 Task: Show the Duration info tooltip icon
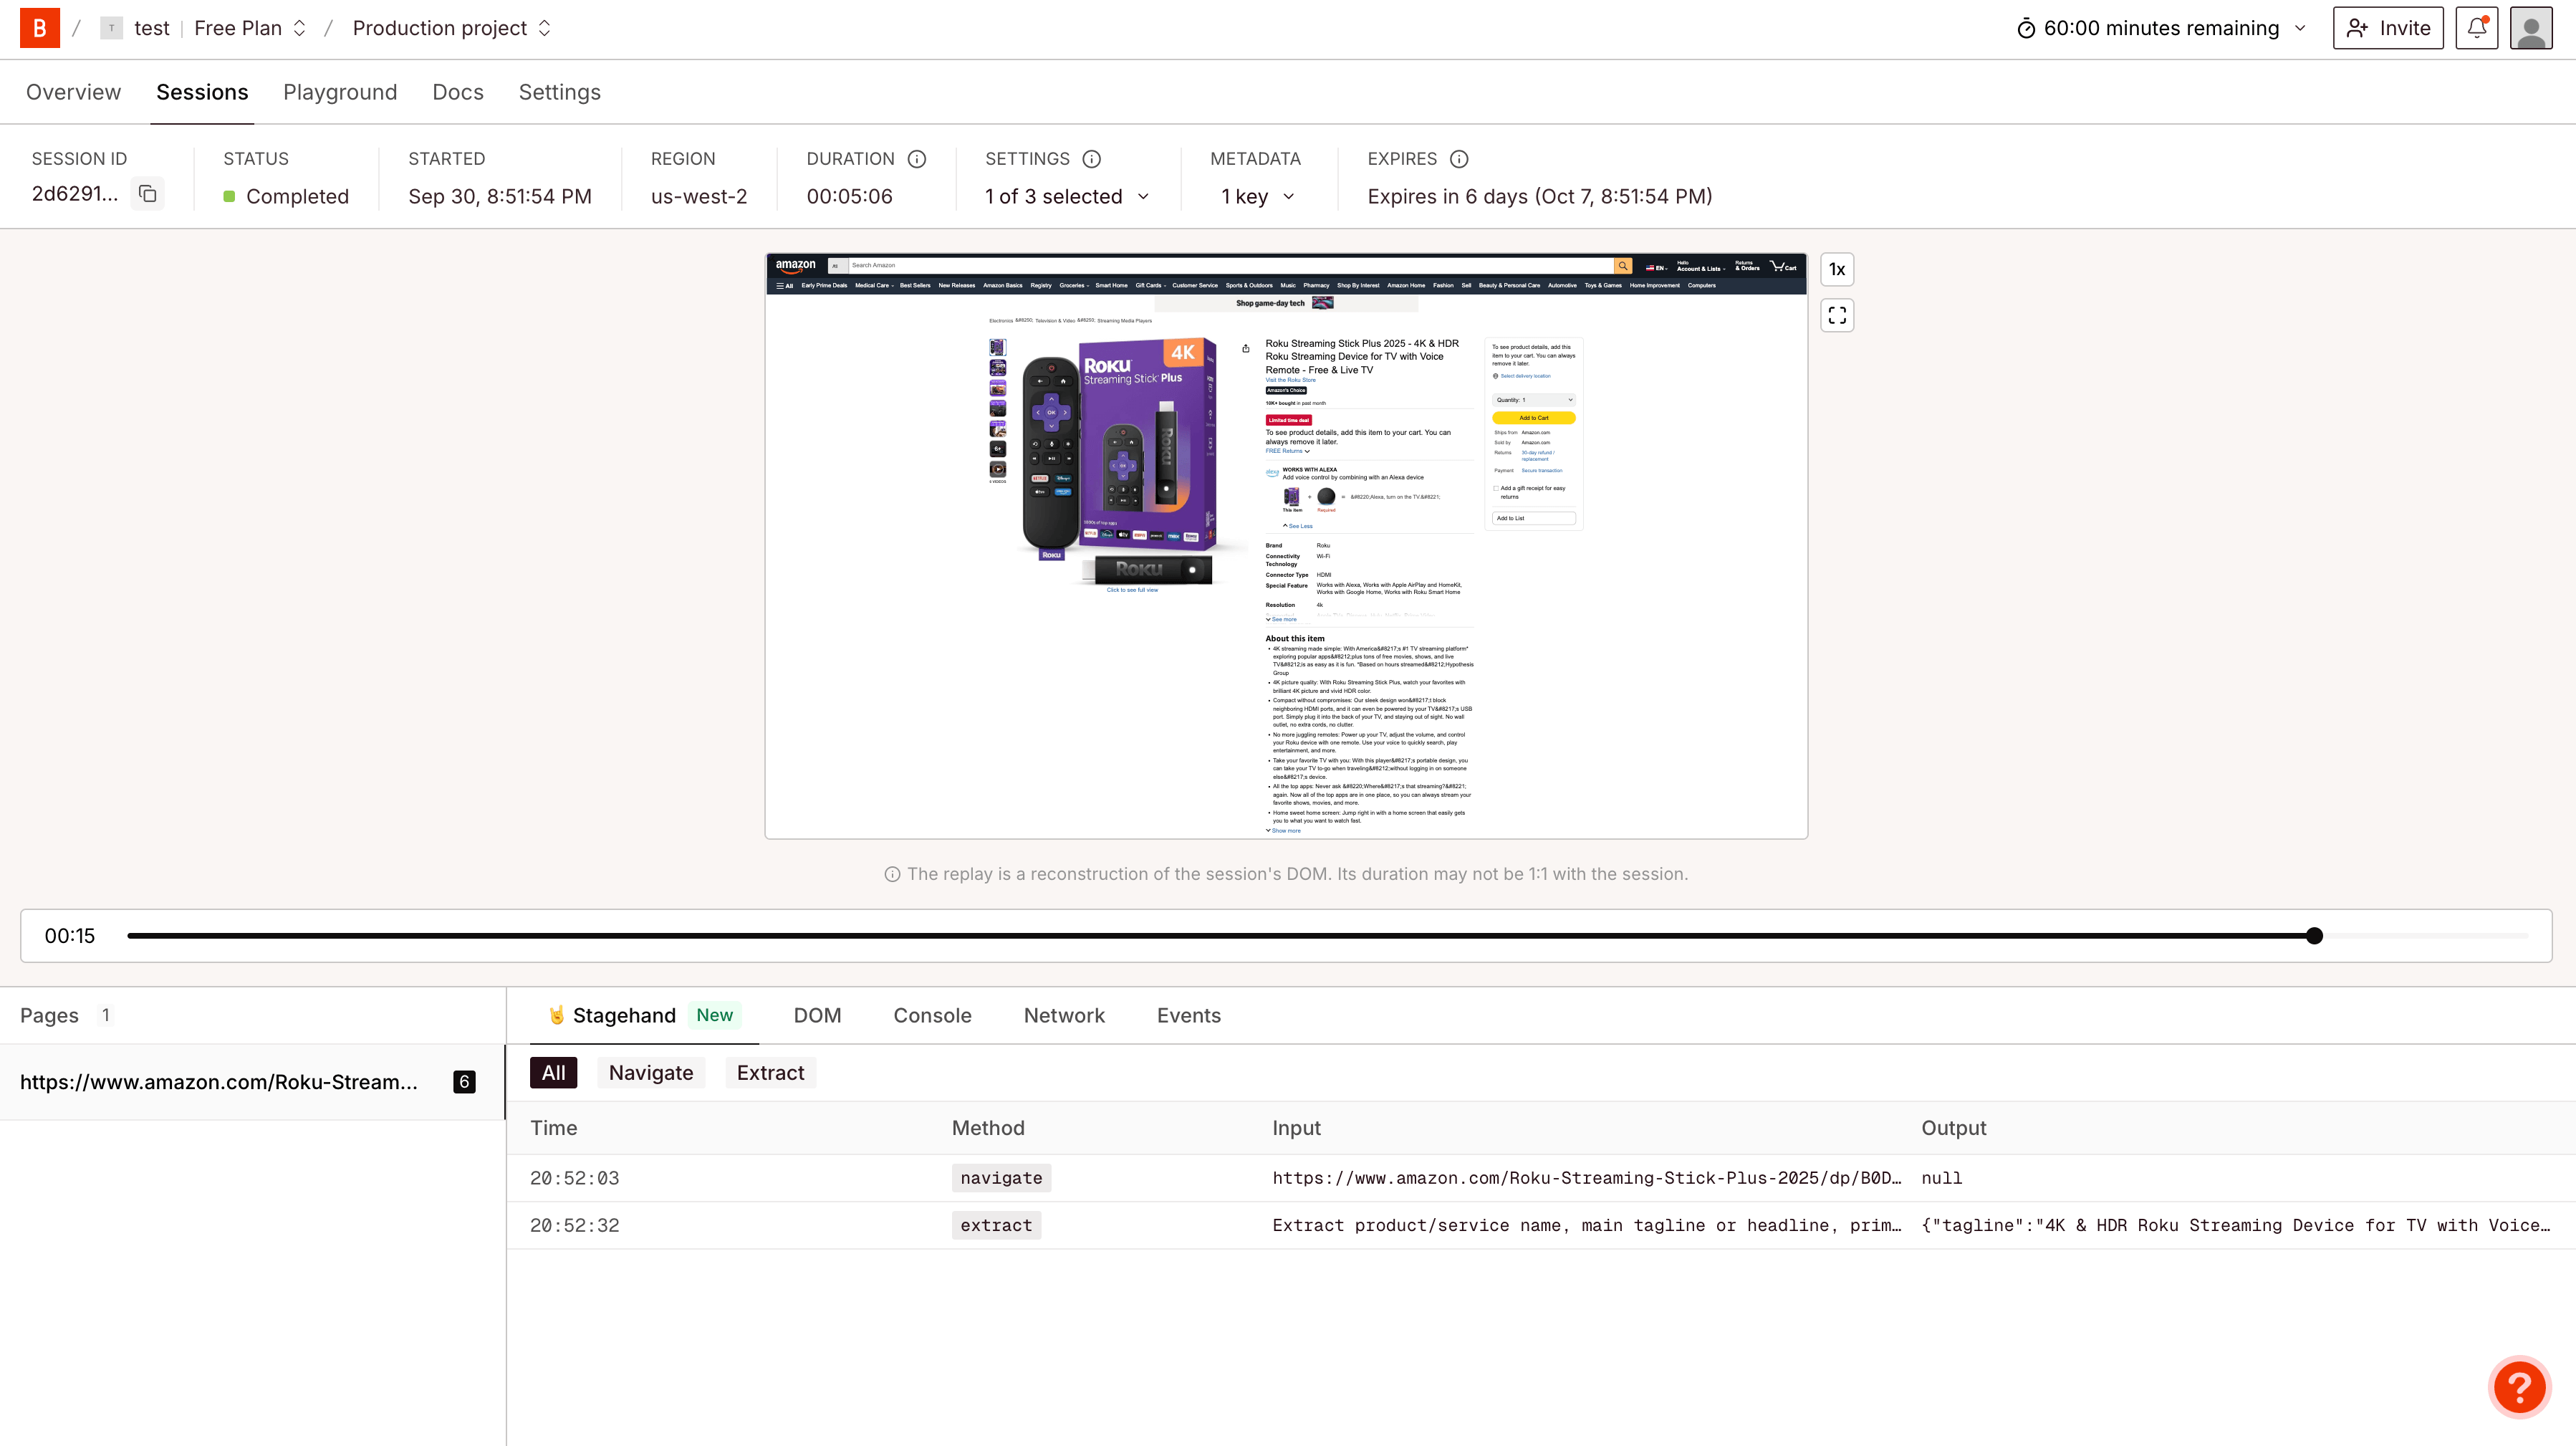(x=916, y=159)
